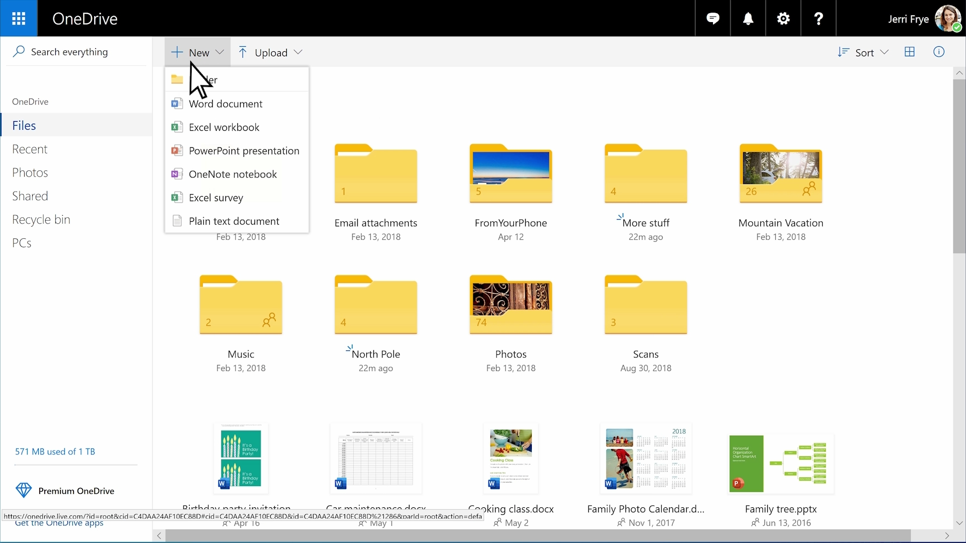Click the search magnifier icon
This screenshot has height=543, width=966.
pos(19,52)
